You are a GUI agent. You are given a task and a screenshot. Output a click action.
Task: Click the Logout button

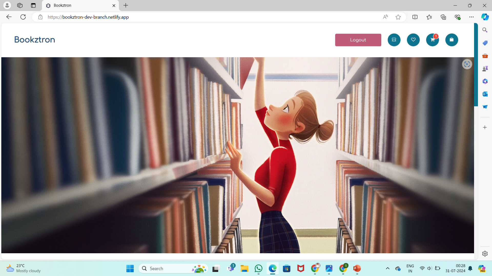pyautogui.click(x=358, y=40)
